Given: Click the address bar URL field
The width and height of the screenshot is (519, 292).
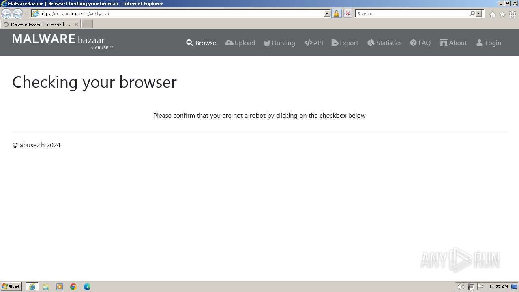Looking at the screenshot, I should click(178, 13).
